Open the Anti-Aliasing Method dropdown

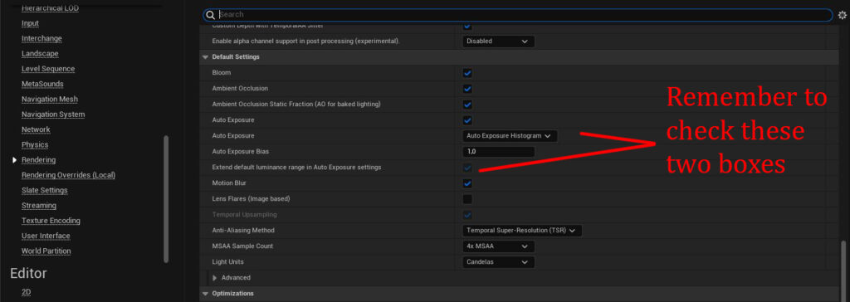(522, 231)
